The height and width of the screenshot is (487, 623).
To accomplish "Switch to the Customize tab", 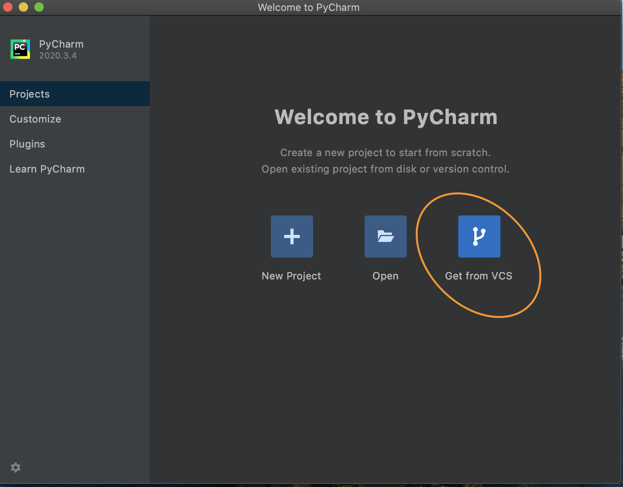I will tap(75, 119).
